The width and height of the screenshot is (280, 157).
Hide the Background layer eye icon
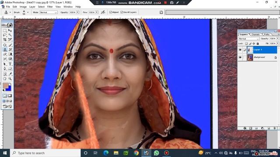click(x=240, y=57)
